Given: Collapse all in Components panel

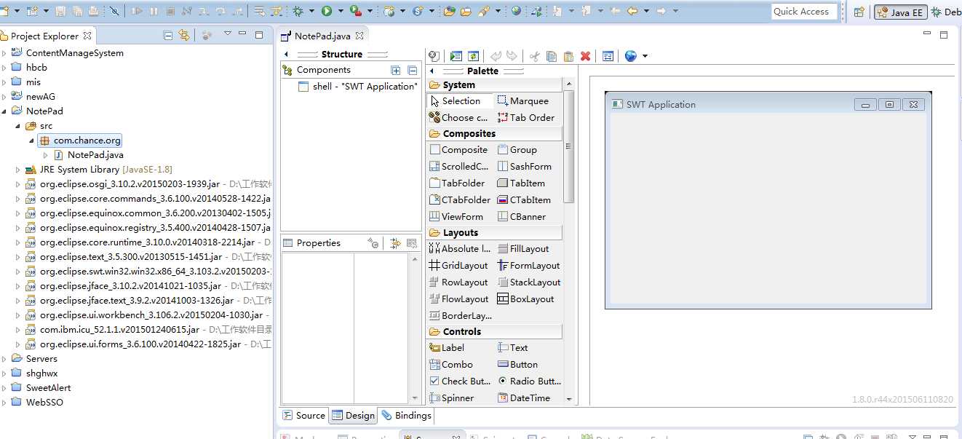Looking at the screenshot, I should pos(413,70).
